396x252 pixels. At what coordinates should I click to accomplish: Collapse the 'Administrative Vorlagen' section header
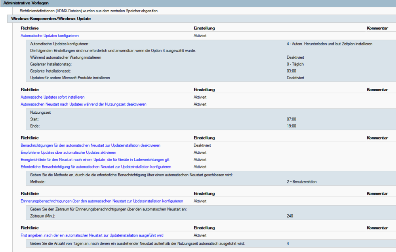26,3
